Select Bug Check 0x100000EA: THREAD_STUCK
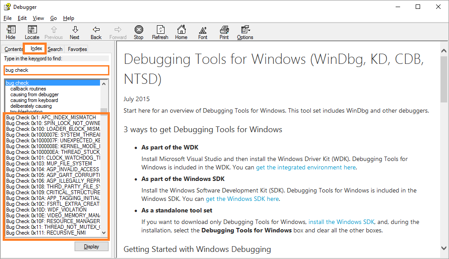The image size is (449, 259). (x=53, y=152)
